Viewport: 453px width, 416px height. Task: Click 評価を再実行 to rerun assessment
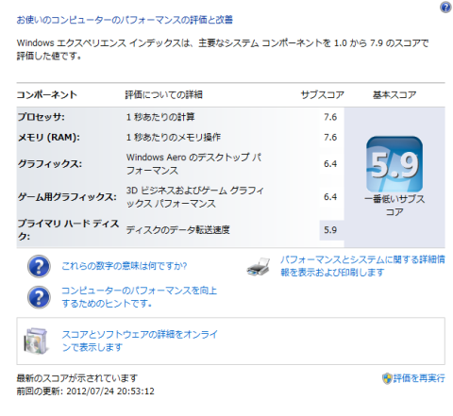[419, 378]
